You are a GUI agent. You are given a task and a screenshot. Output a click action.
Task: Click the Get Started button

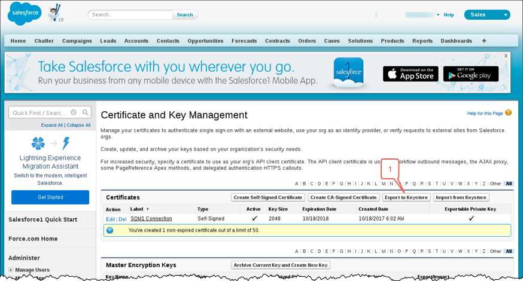(50, 197)
